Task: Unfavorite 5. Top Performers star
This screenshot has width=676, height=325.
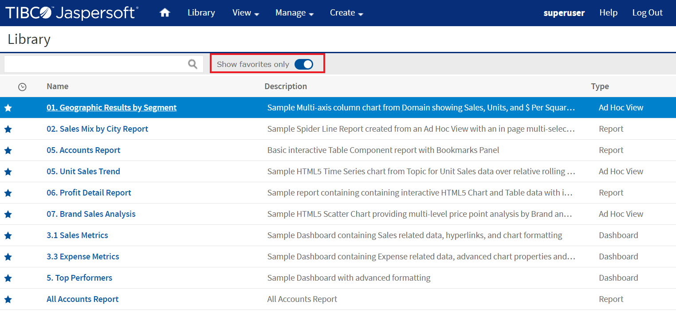Action: tap(8, 278)
